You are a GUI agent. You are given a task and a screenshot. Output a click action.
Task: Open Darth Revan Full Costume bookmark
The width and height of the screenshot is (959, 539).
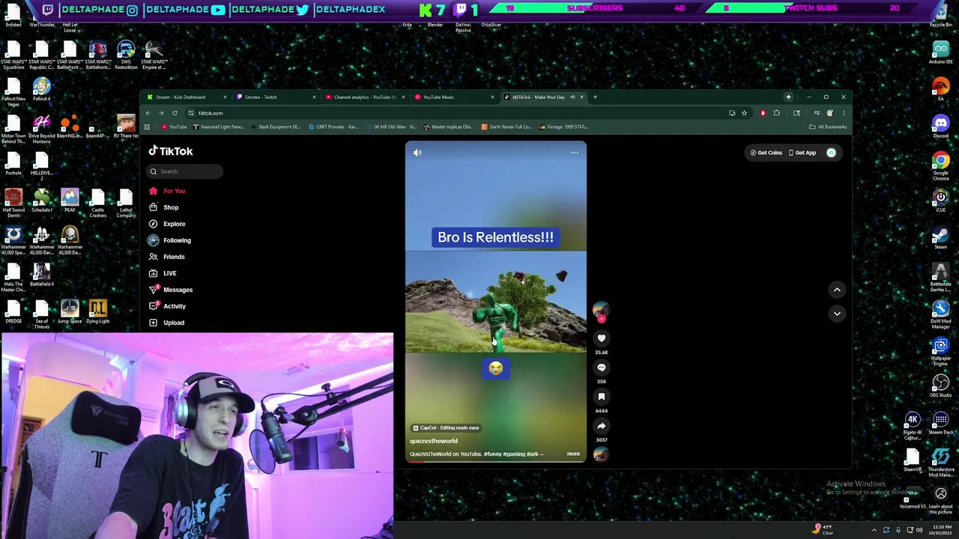(x=506, y=127)
